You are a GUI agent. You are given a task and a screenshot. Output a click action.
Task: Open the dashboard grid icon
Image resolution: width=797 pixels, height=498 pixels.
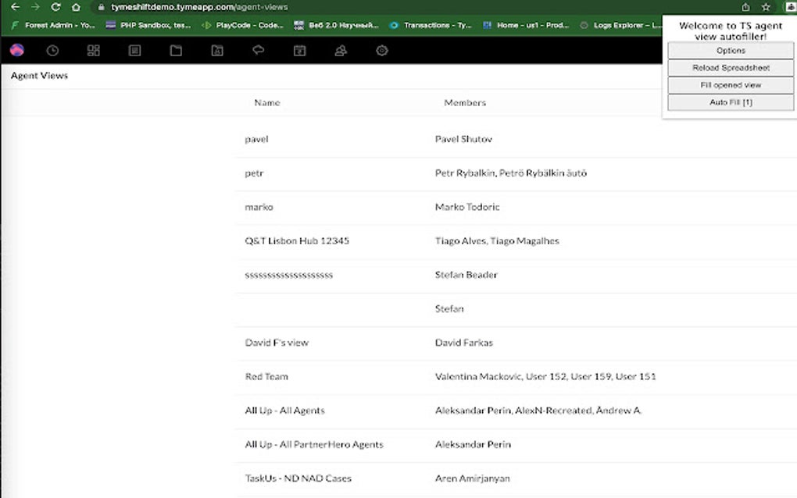click(x=93, y=50)
